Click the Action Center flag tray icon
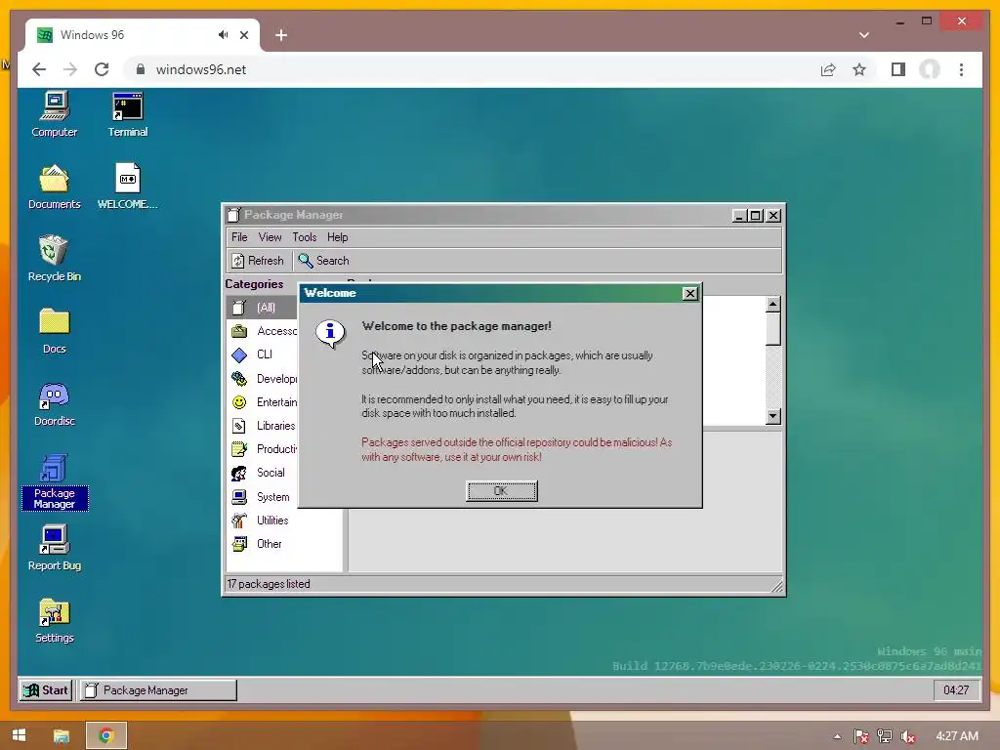1000x750 pixels. 861,736
